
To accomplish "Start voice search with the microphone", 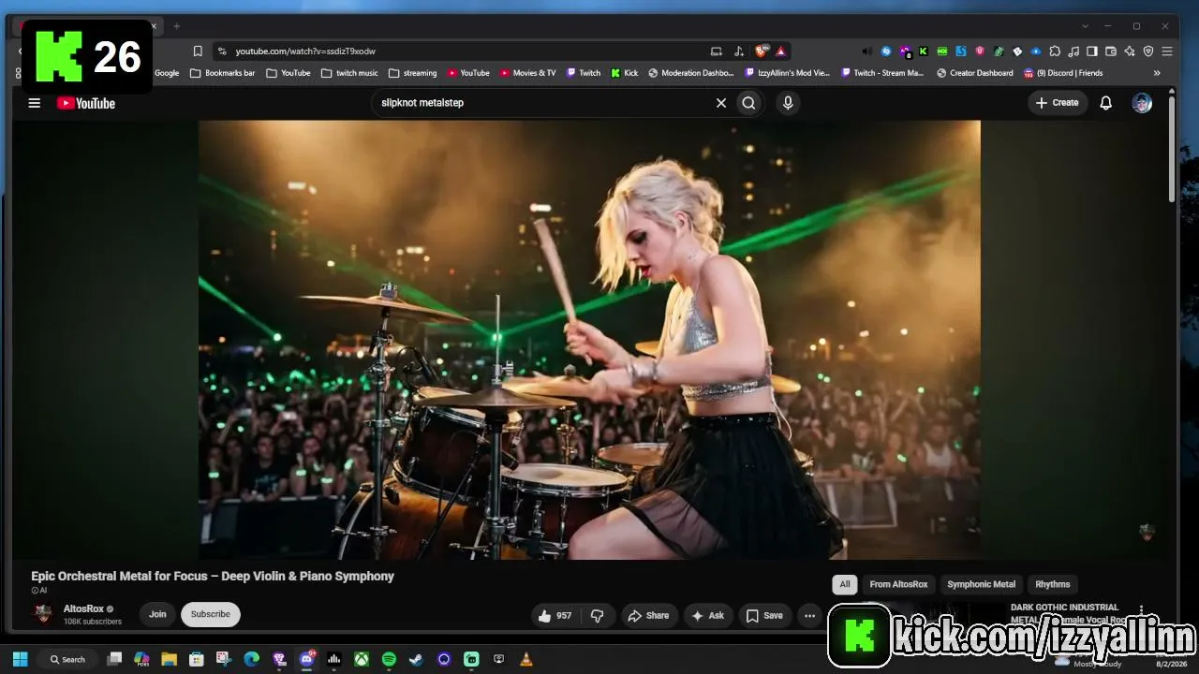I will coord(788,103).
